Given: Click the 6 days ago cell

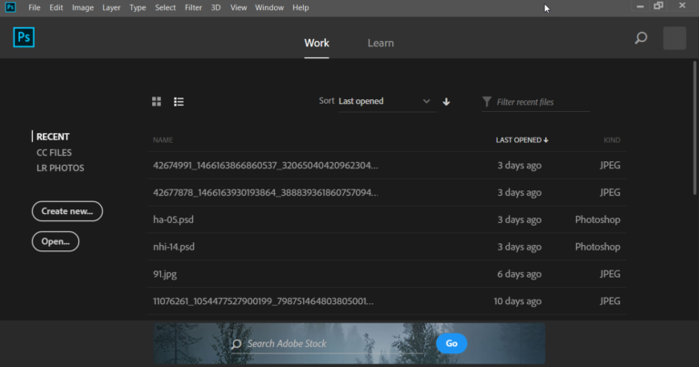Looking at the screenshot, I should coord(520,274).
